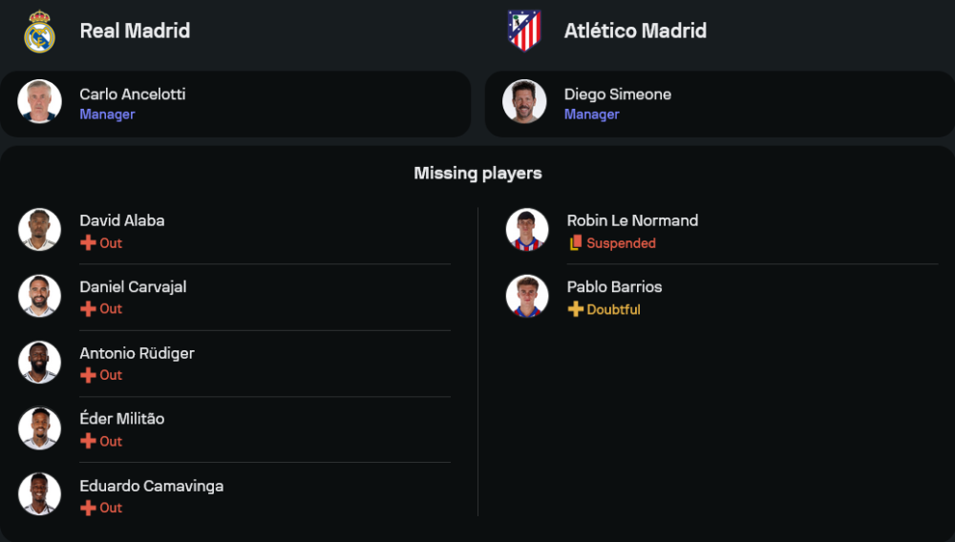This screenshot has height=542, width=955.
Task: Open the Real Madrid team name link
Action: 135,31
